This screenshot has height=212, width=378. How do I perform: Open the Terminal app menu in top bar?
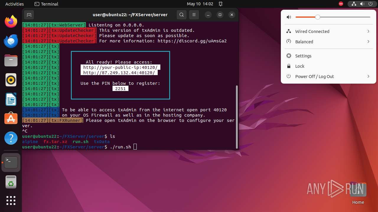(46, 4)
